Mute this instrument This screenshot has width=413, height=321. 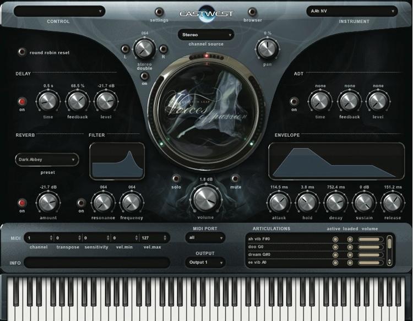235,179
